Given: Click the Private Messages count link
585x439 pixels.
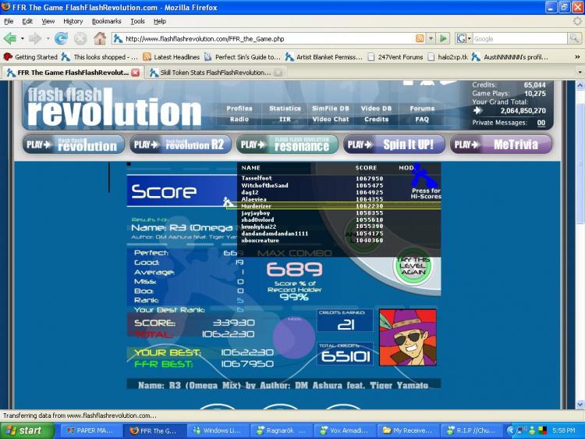Looking at the screenshot, I should point(541,123).
